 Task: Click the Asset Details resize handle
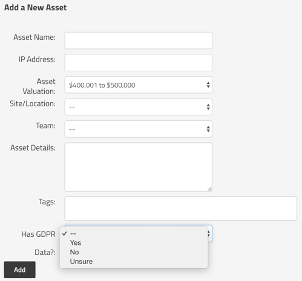coord(209,189)
